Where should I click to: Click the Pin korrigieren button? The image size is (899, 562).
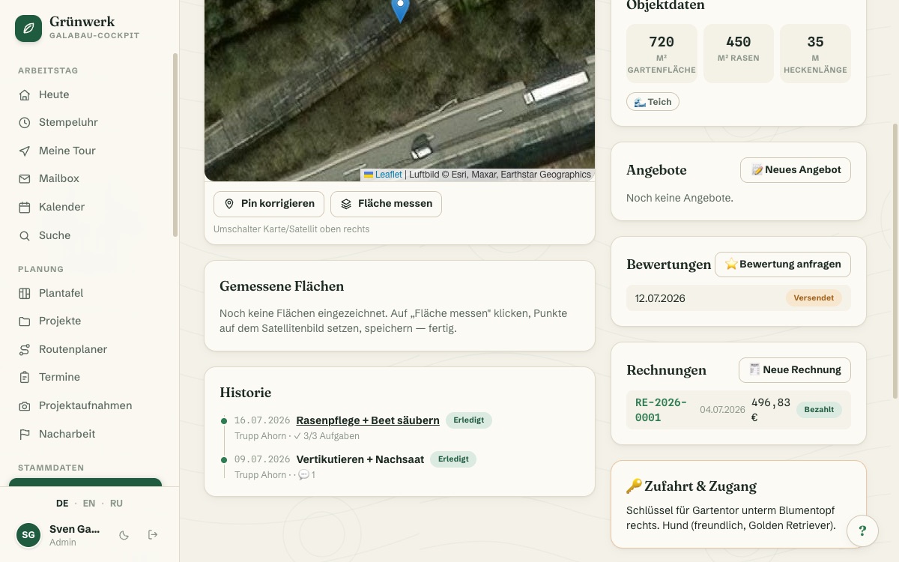[x=269, y=204]
